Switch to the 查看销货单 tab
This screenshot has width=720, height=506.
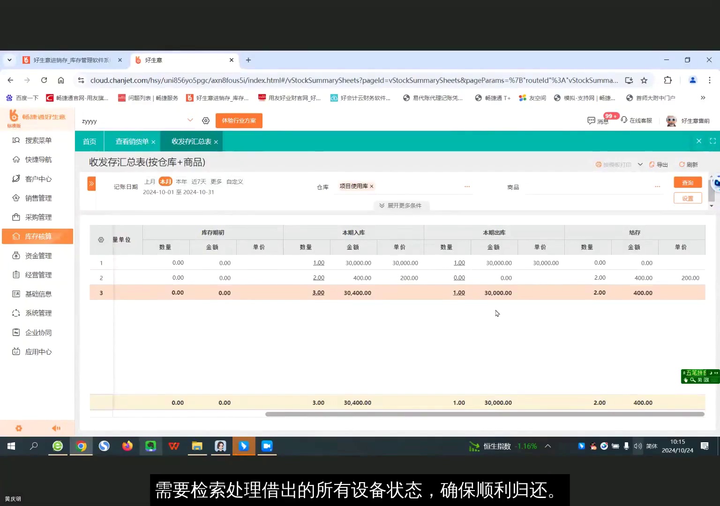(x=131, y=141)
